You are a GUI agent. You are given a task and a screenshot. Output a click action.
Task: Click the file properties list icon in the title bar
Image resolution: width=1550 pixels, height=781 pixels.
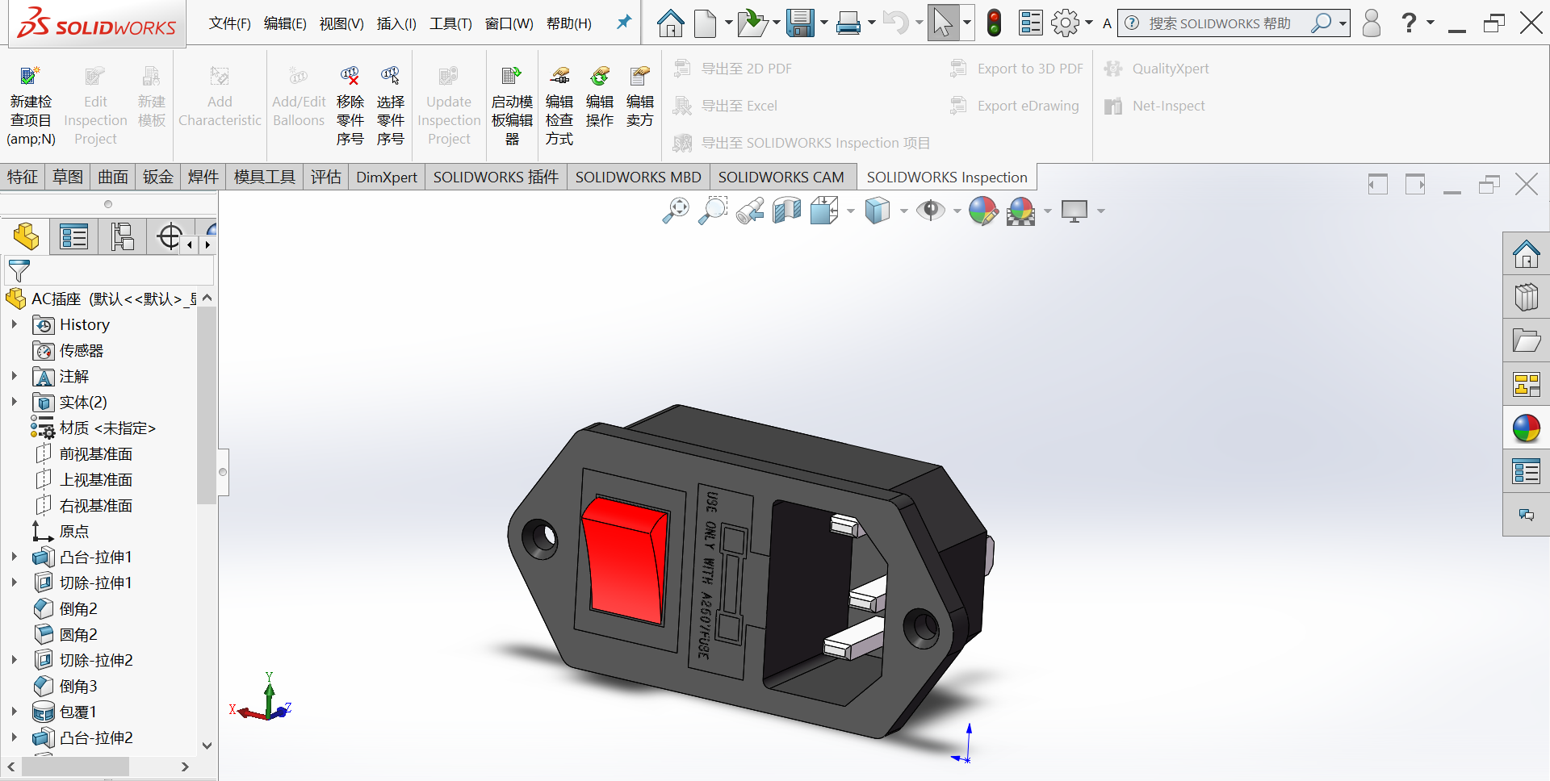point(1031,23)
